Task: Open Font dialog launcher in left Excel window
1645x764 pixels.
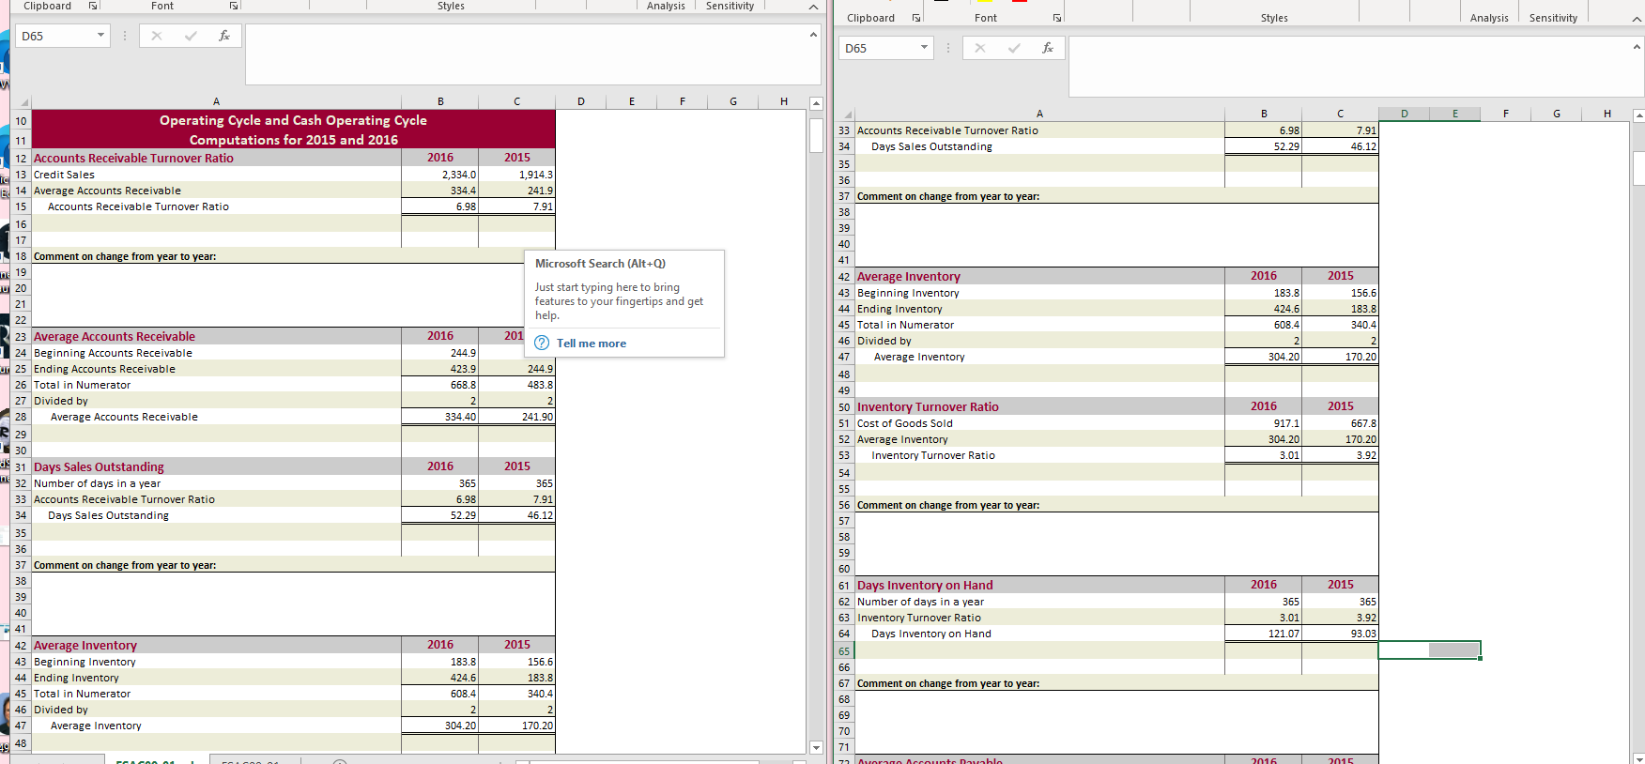Action: coord(234,6)
